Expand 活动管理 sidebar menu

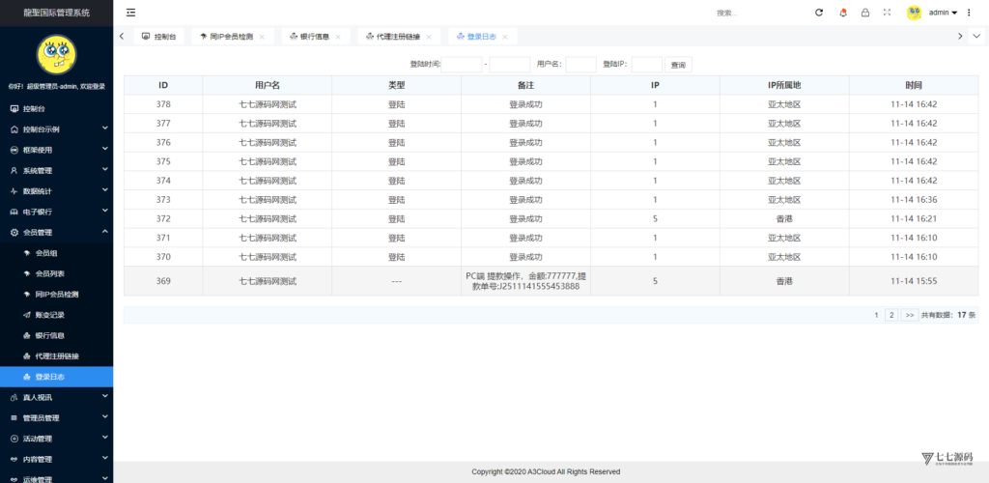coord(57,439)
